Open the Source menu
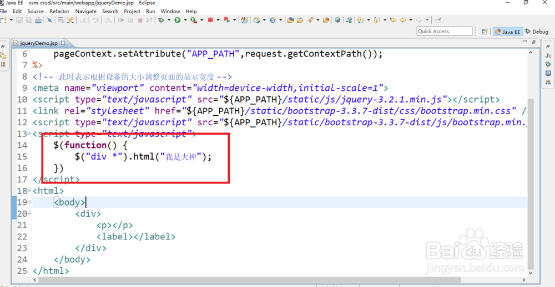 pos(36,11)
